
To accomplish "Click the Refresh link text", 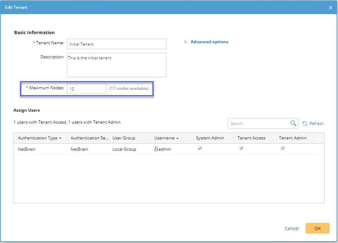I will [317, 124].
